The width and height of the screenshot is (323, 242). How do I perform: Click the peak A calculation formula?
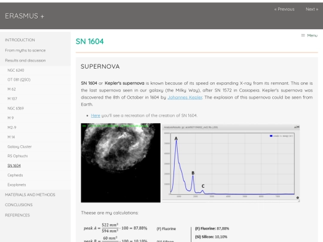[115, 228]
